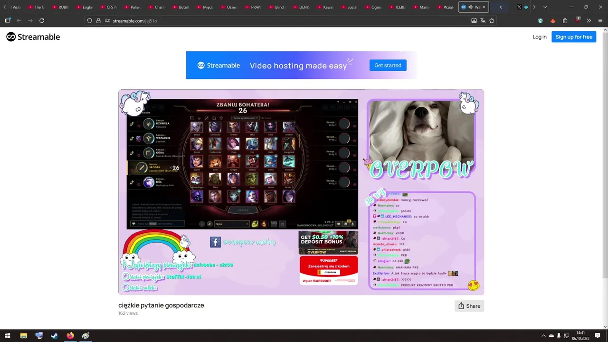This screenshot has width=608, height=342.
Task: Switch to the PRAW tab
Action: (x=254, y=7)
